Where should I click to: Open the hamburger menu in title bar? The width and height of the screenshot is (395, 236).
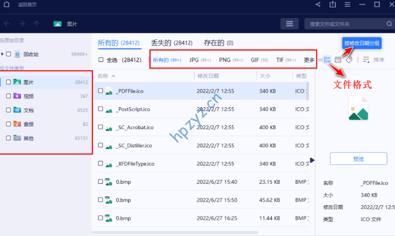[348, 4]
